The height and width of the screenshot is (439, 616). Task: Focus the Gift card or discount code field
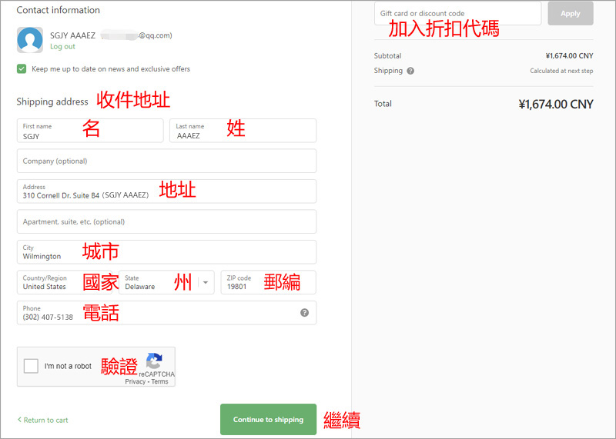(457, 14)
